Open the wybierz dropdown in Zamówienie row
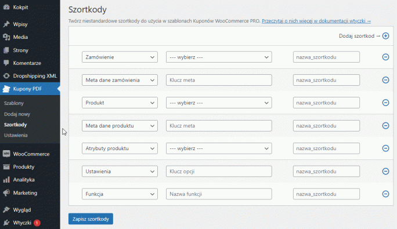The image size is (397, 229). tap(219, 57)
